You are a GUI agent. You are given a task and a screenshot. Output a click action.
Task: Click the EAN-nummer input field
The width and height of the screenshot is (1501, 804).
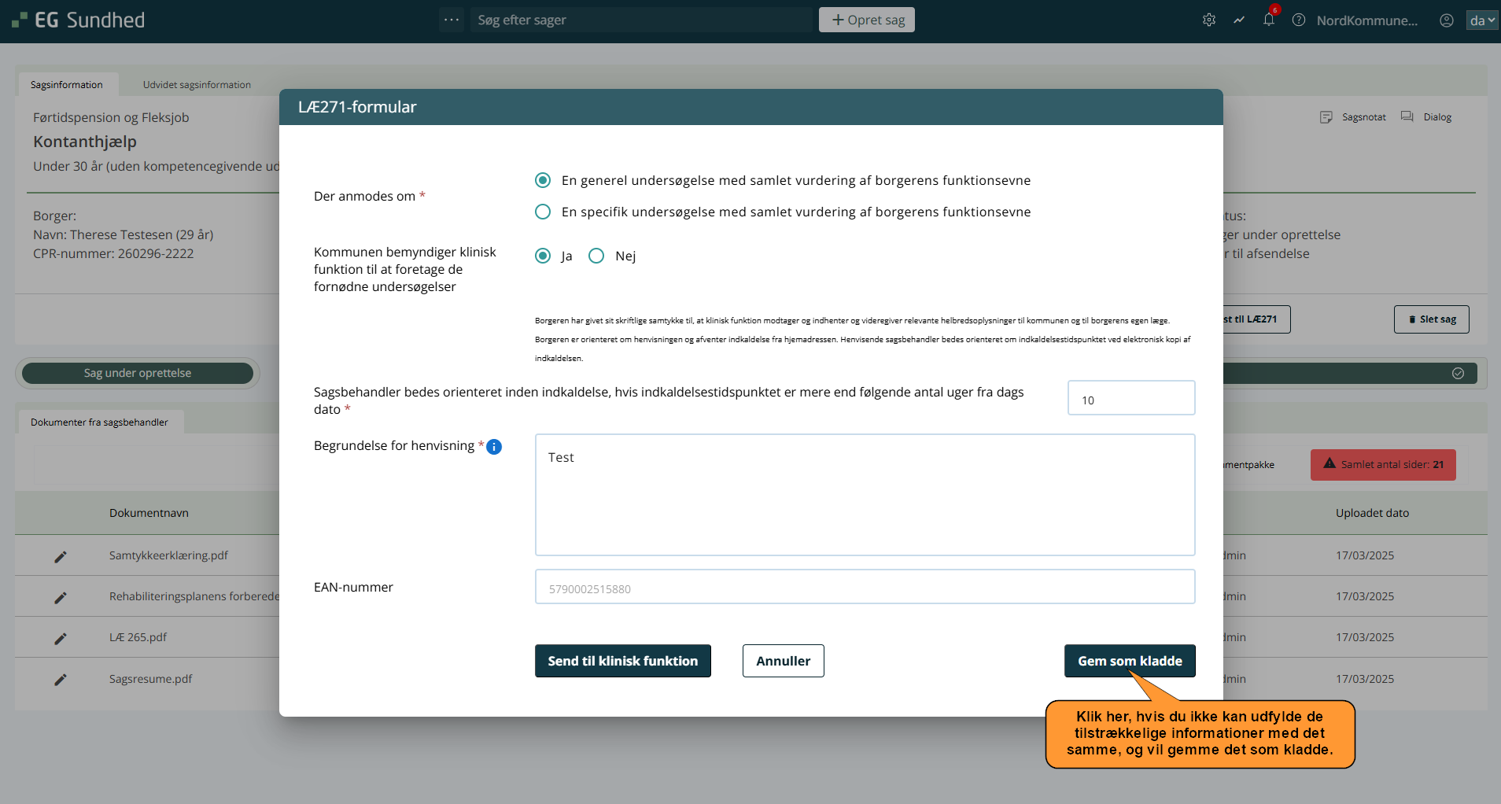point(865,588)
